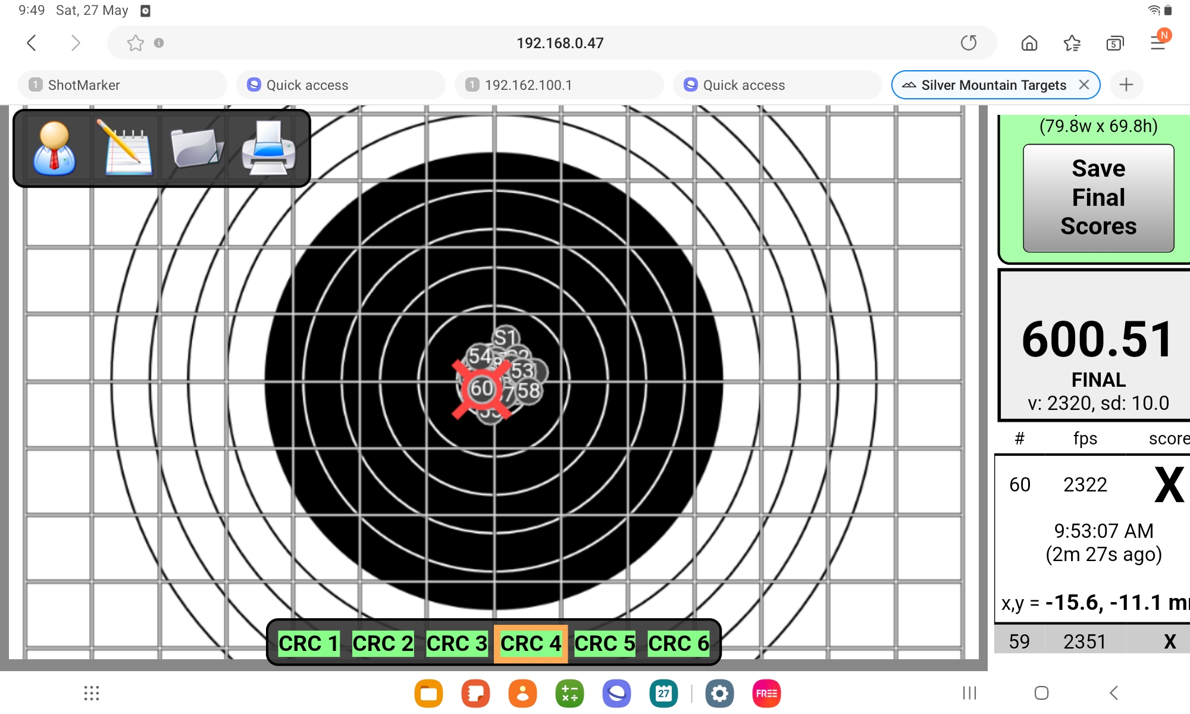Click the 600.51 total score

point(1098,339)
